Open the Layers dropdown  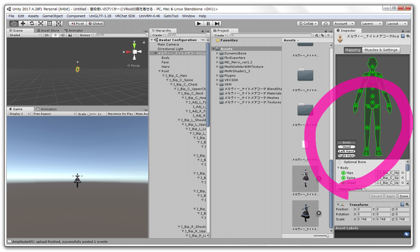tap(371, 24)
